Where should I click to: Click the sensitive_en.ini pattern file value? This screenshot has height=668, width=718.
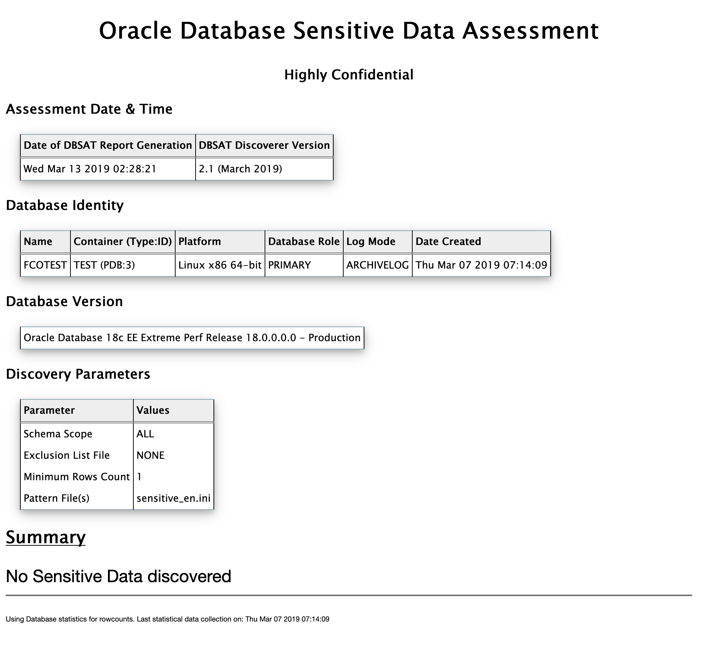tap(173, 498)
